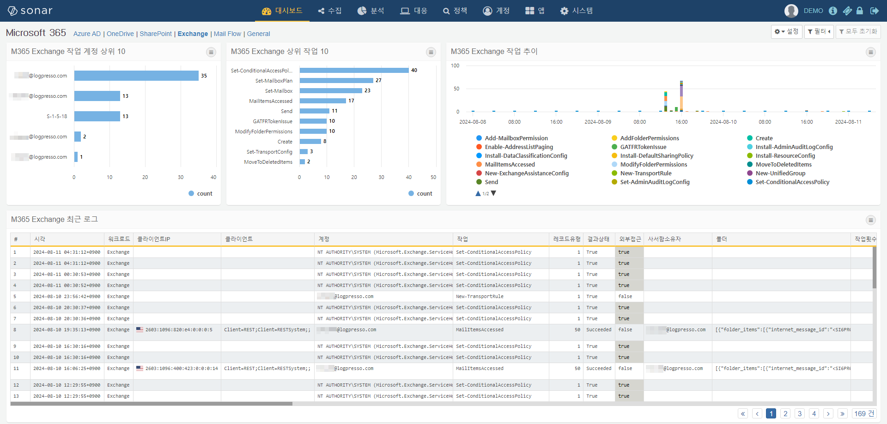Toggle count legend in account top 10 chart
887x424 pixels.
tap(200, 194)
